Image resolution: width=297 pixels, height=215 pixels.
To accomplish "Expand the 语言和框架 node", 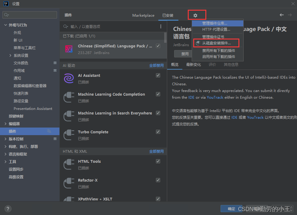I will tap(5, 154).
